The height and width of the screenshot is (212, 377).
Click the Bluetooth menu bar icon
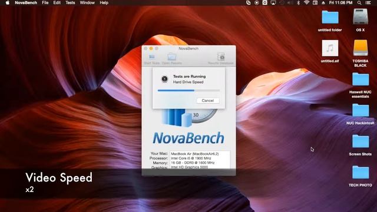299,2
